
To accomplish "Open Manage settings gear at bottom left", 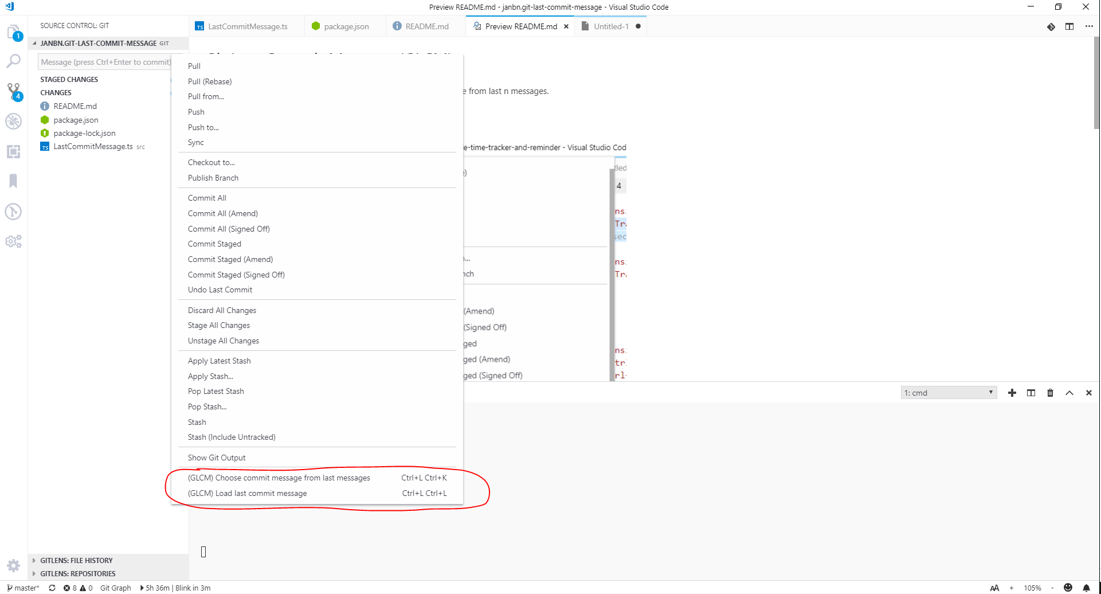I will [x=14, y=565].
